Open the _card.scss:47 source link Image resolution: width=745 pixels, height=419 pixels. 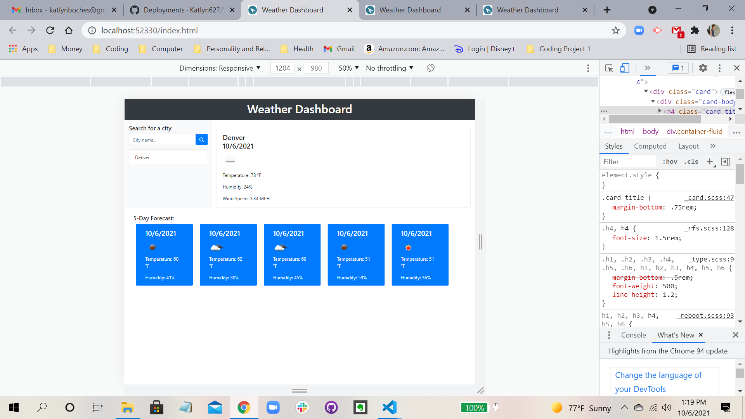[709, 197]
